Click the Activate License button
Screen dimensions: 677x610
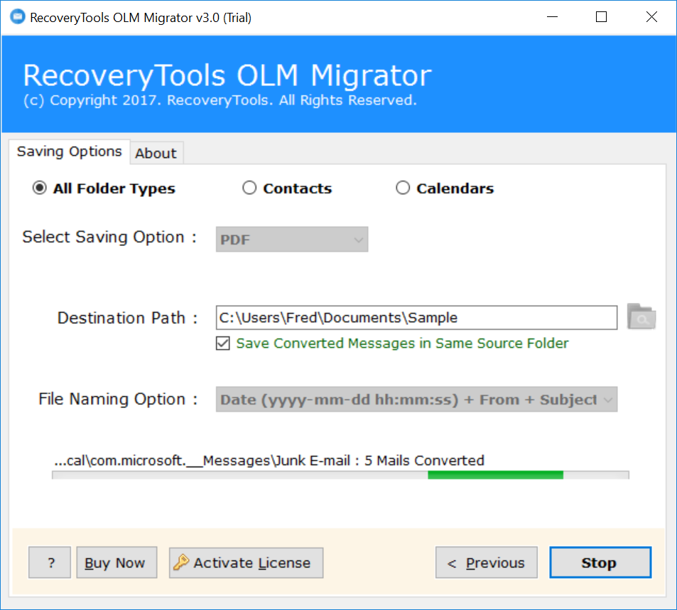pos(246,562)
